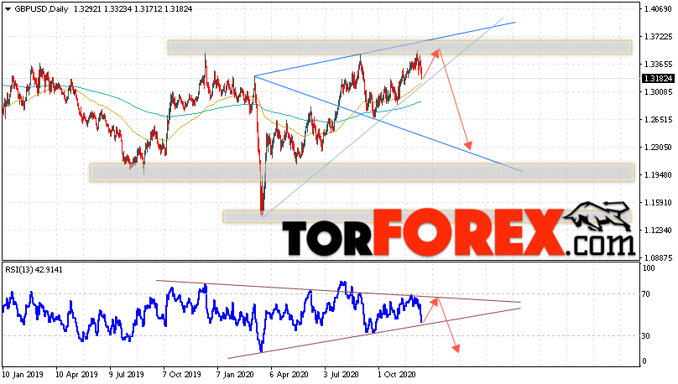The height and width of the screenshot is (384, 678).
Task: Select price axis value 1.40690
Action: coord(658,9)
